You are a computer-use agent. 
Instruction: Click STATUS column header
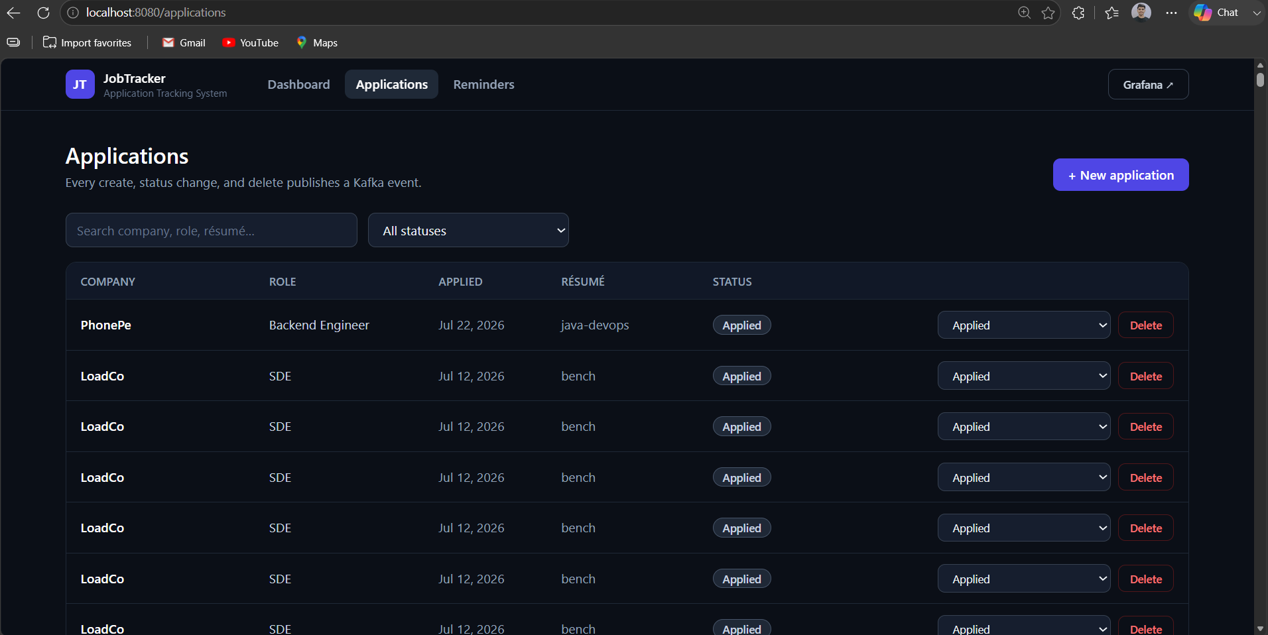point(732,282)
